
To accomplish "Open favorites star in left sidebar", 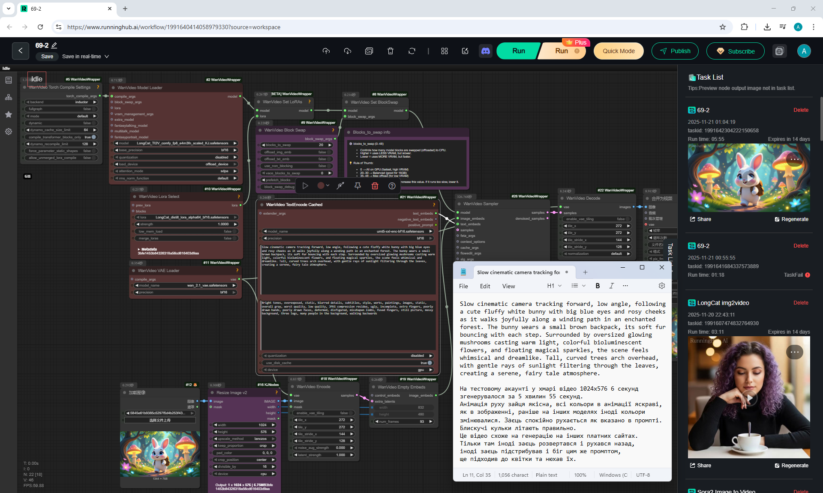I will click(9, 114).
